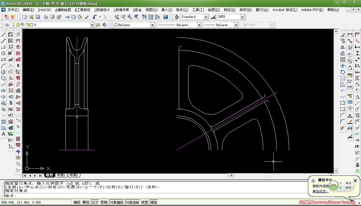Image resolution: width=361 pixels, height=206 pixels.
Task: Select the Rotate tool in the modify toolbar
Action: [x=343, y=72]
